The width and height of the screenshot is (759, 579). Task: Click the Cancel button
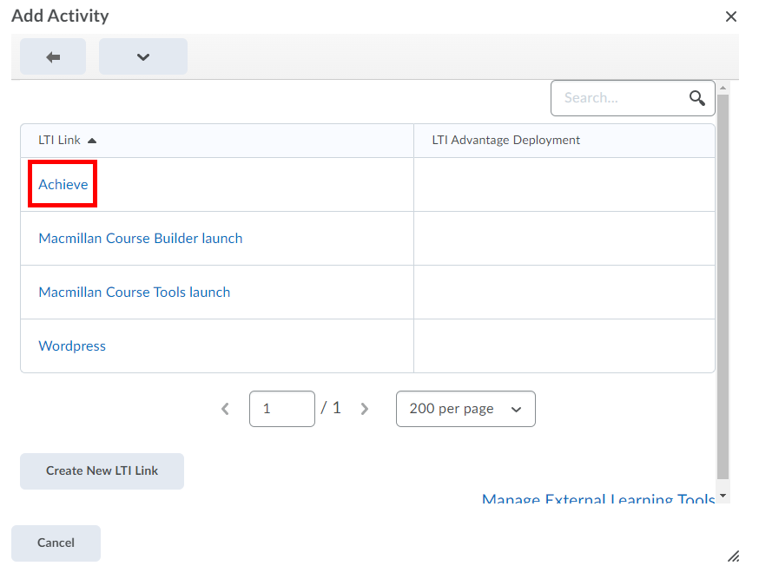point(55,543)
